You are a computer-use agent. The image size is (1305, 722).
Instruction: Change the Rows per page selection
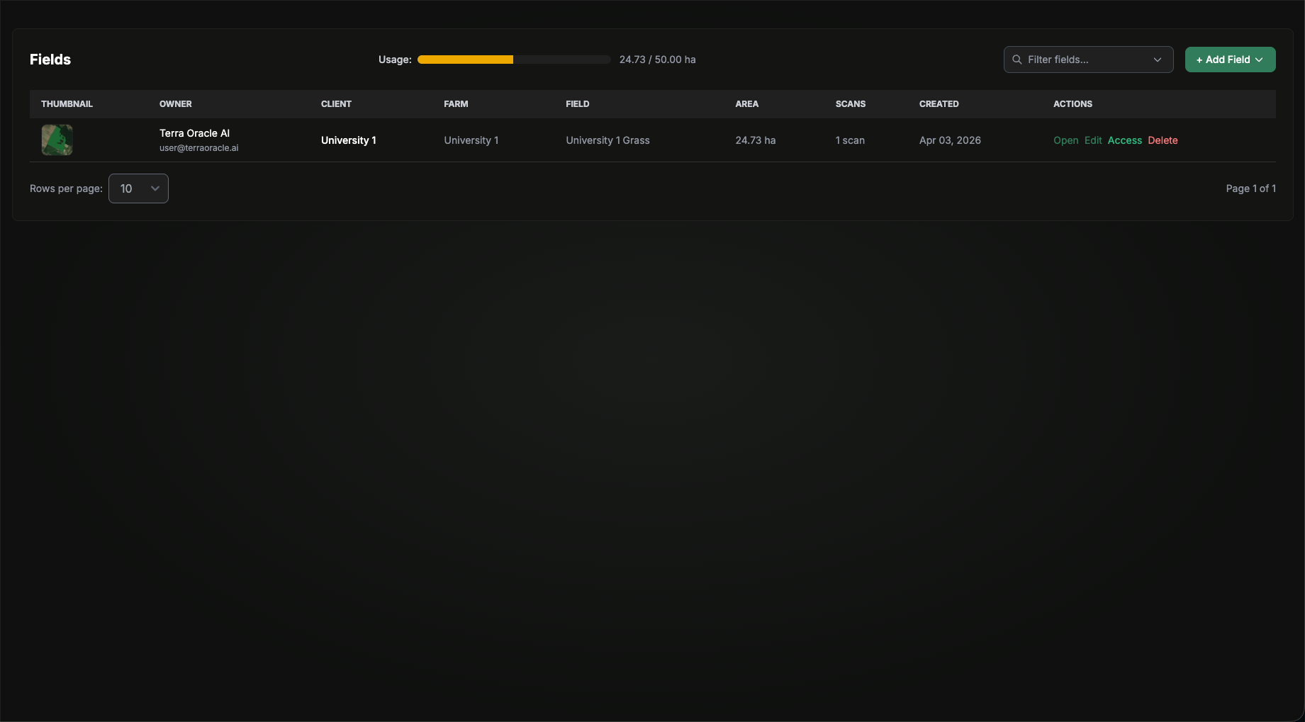[x=138, y=188]
